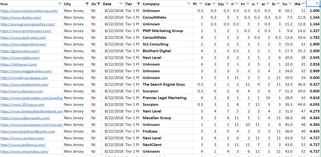Select the Company header cell
Image resolution: width=321 pixels, height=157 pixels.
(167, 4)
